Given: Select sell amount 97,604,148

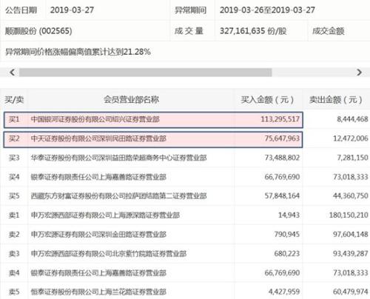Looking at the screenshot, I should 351,235.
